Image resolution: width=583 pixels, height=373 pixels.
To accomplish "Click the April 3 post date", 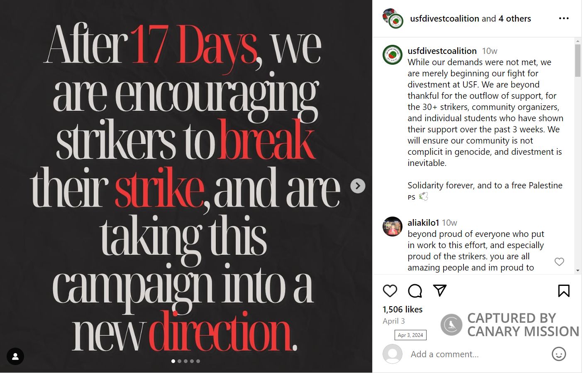I will coord(394,321).
